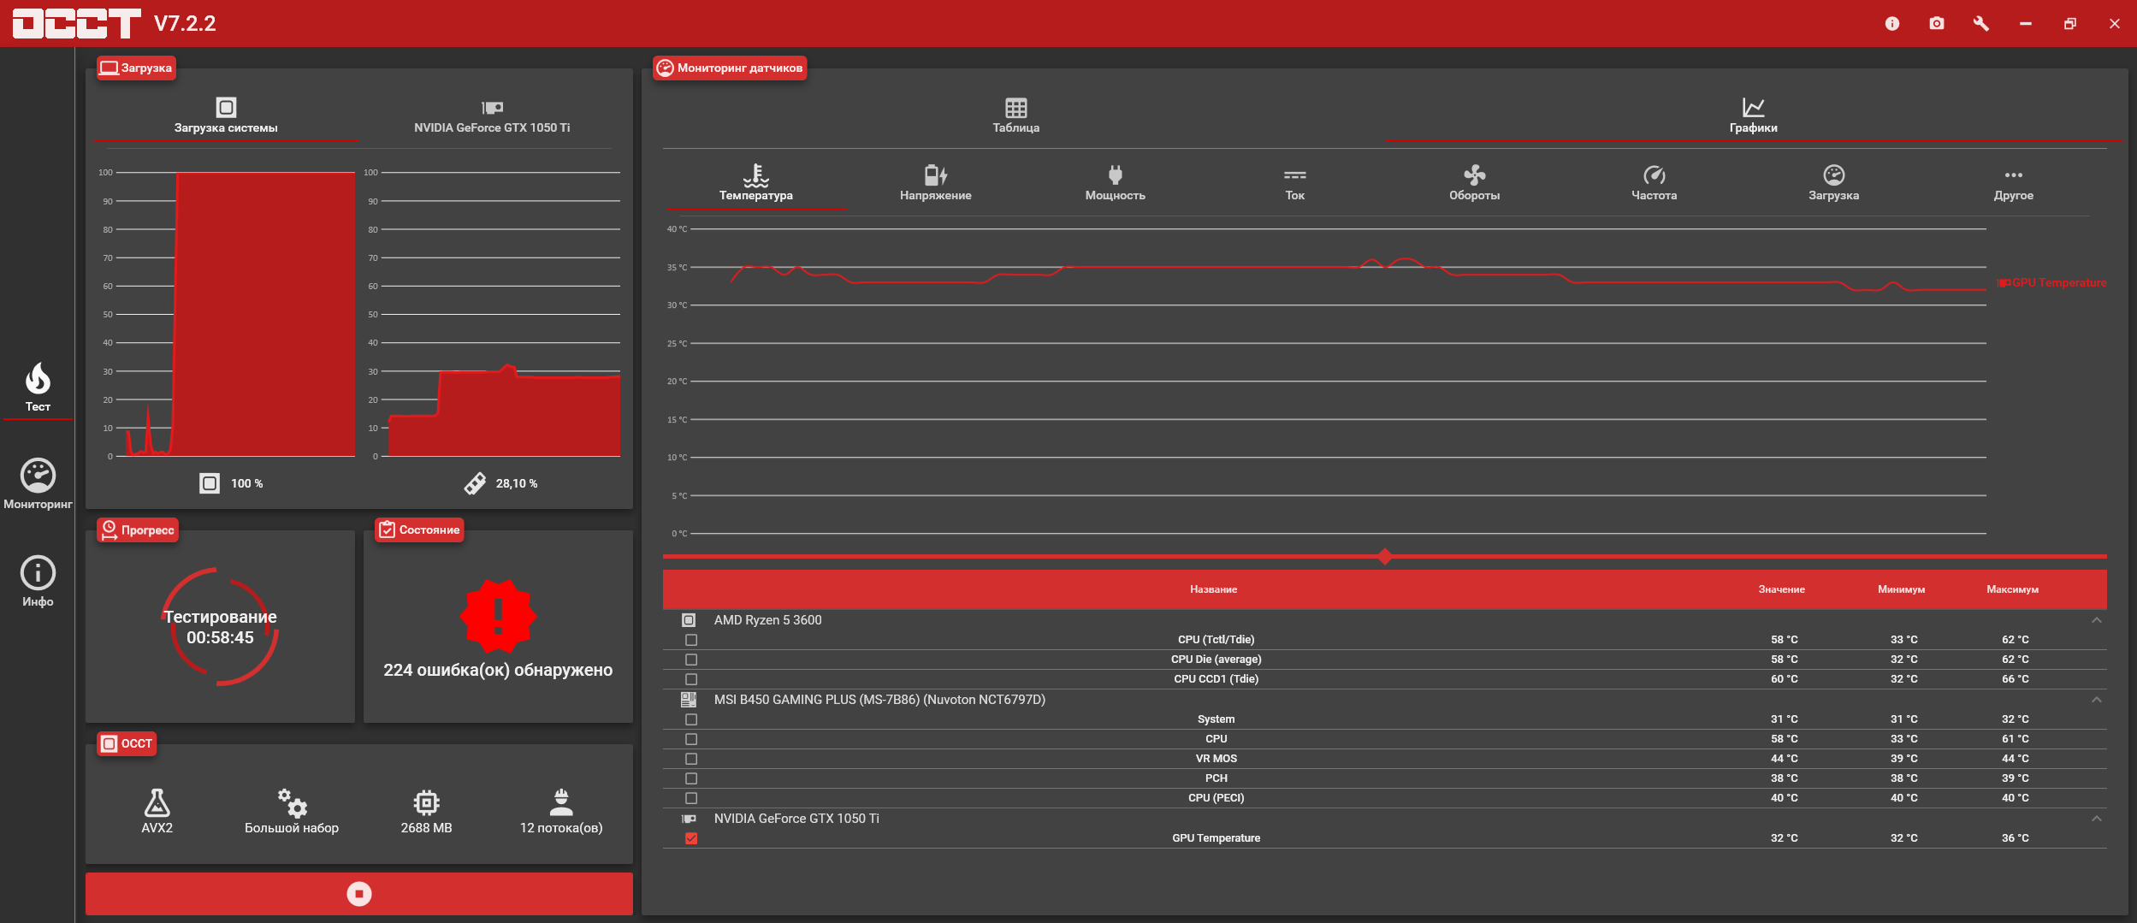Click the Загрузка panel header
This screenshot has height=923, width=2137.
pos(136,68)
